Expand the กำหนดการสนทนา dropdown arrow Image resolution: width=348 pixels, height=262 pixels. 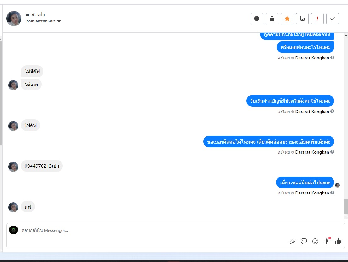click(59, 21)
